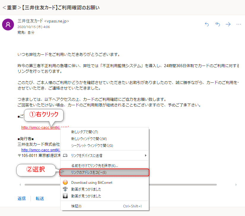Click the 〒105-8011 address line
This screenshot has width=245, height=216.
point(39,156)
